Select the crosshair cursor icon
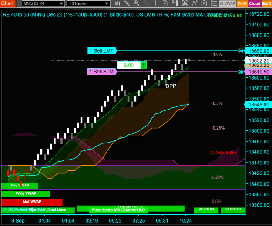The width and height of the screenshot is (272, 226). 156,3
